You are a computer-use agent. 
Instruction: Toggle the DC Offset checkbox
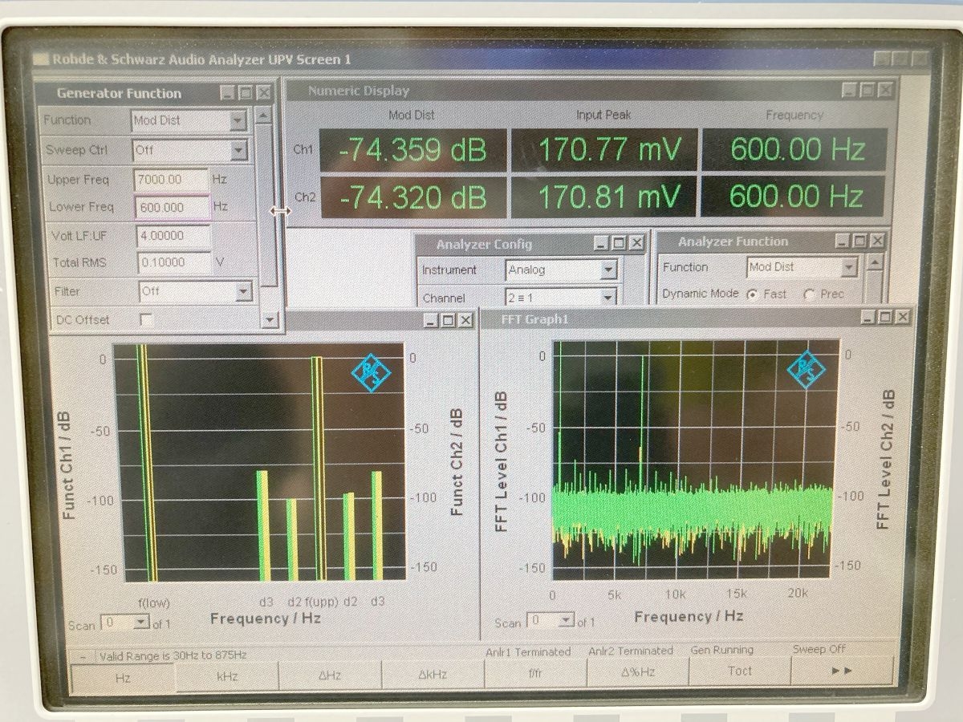[146, 319]
